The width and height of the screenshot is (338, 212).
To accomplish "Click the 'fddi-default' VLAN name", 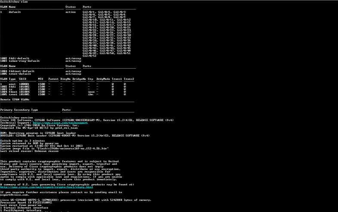I will (19, 58).
